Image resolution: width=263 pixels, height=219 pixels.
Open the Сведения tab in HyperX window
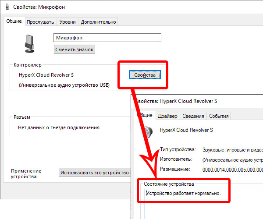pos(193,116)
